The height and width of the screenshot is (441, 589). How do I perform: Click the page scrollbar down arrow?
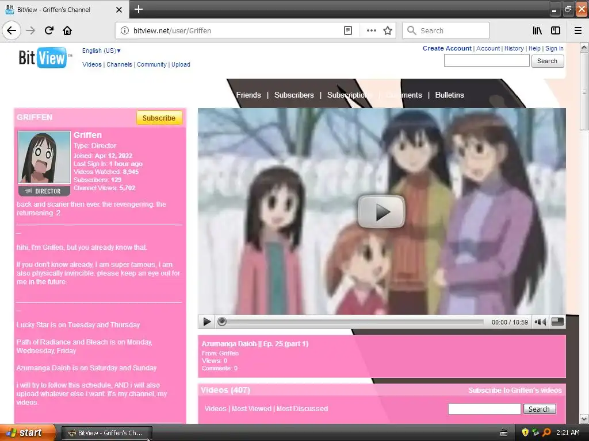pyautogui.click(x=584, y=419)
